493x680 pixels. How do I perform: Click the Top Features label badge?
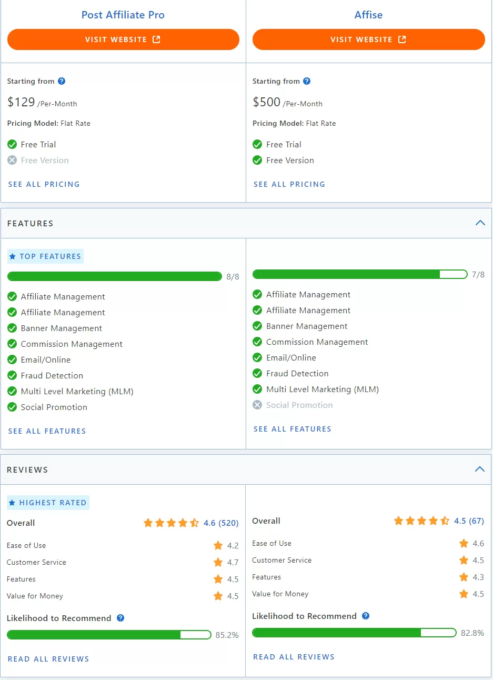[45, 256]
